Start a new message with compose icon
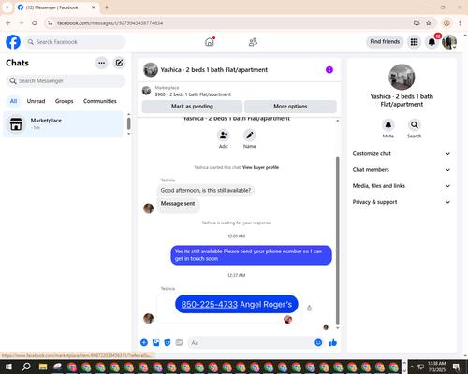Image resolution: width=468 pixels, height=374 pixels. click(119, 63)
